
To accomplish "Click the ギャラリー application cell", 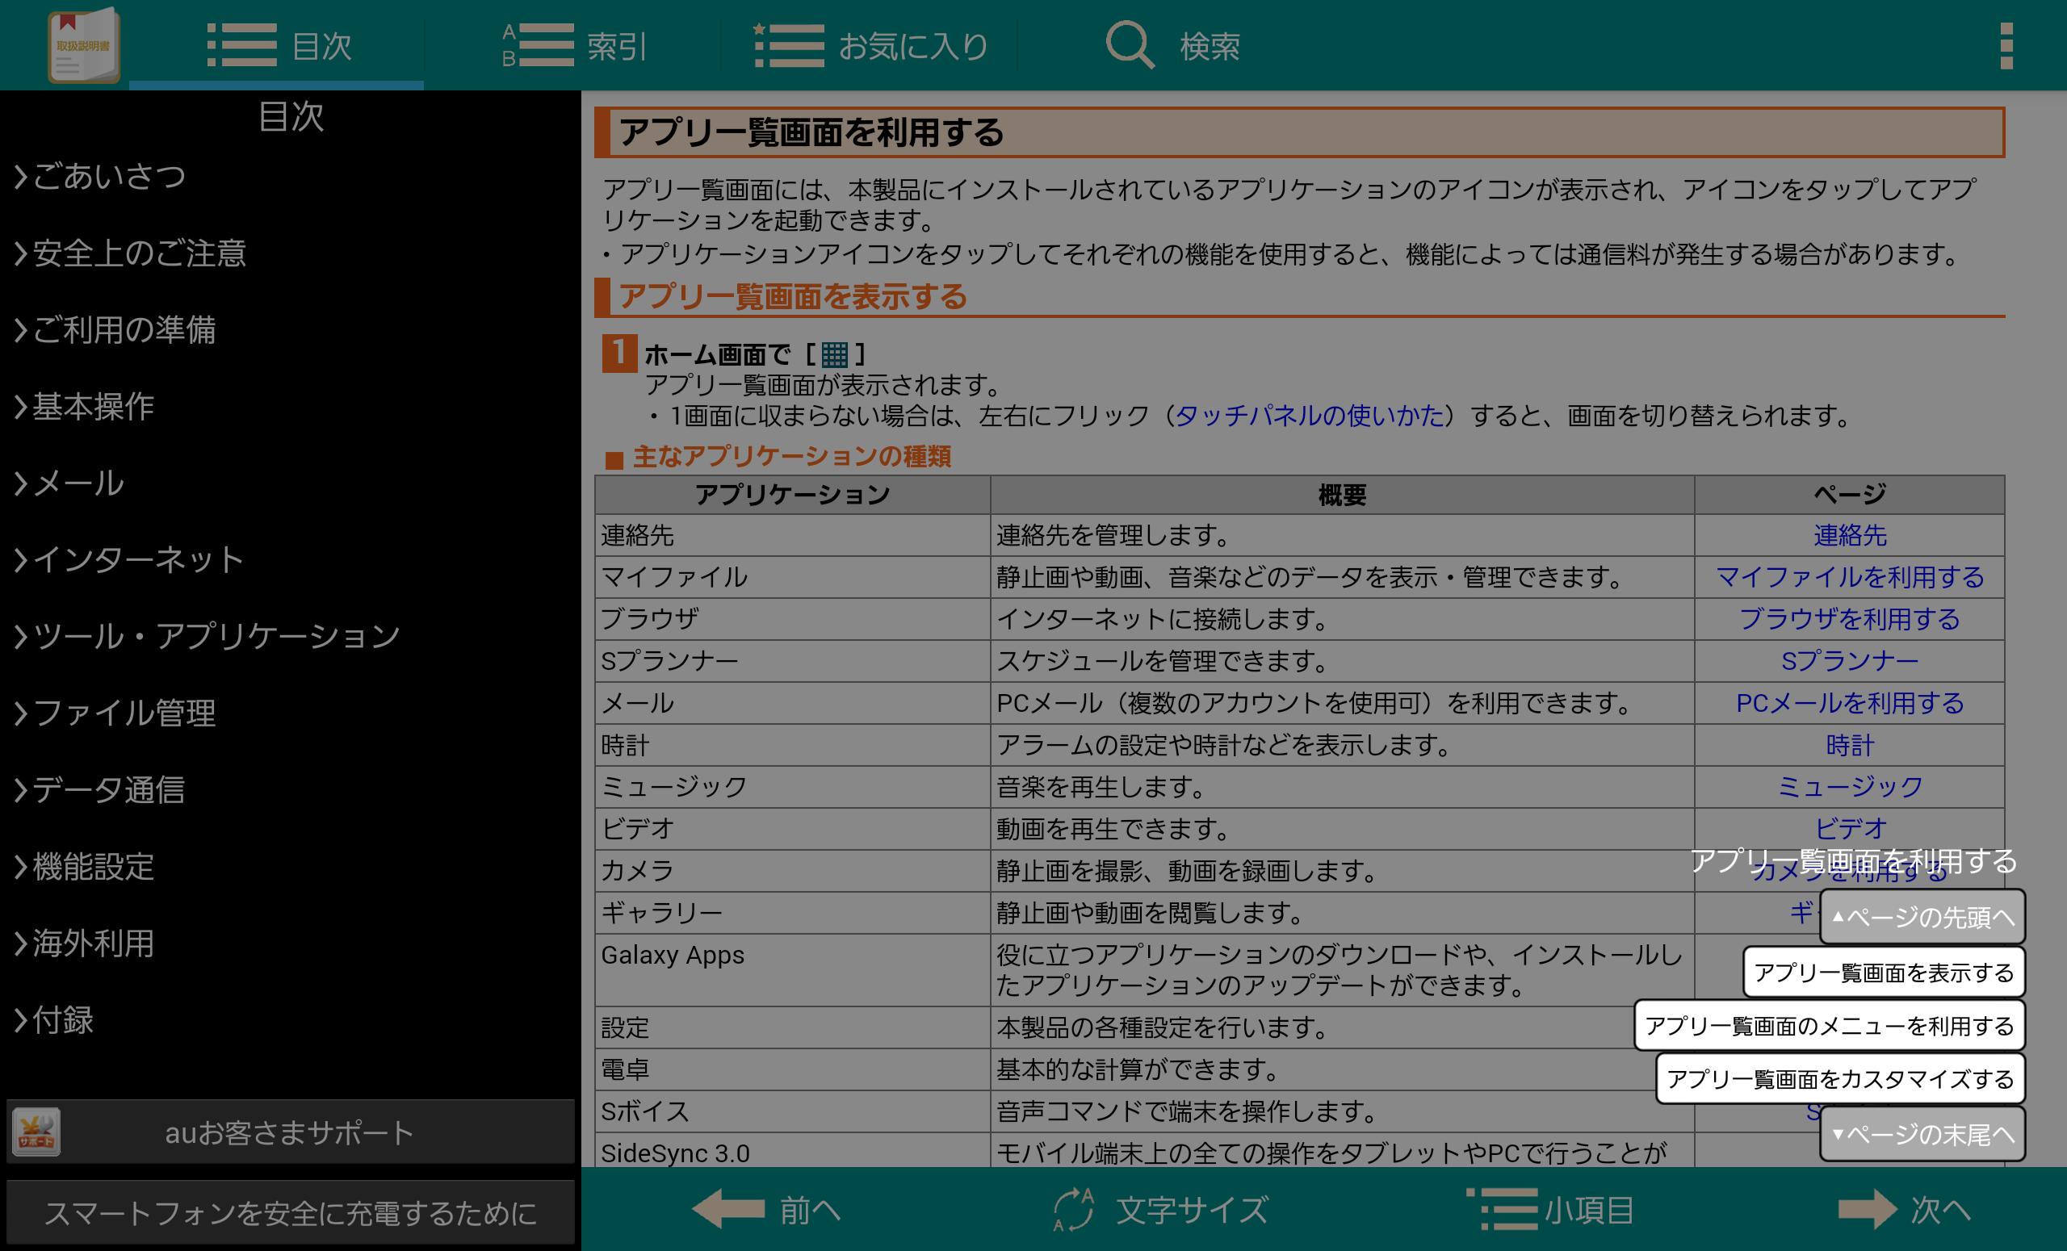I will coord(793,913).
